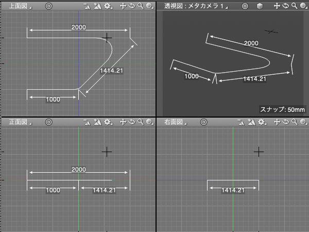Click the スナップ: 50mm snap indicator

(282, 109)
